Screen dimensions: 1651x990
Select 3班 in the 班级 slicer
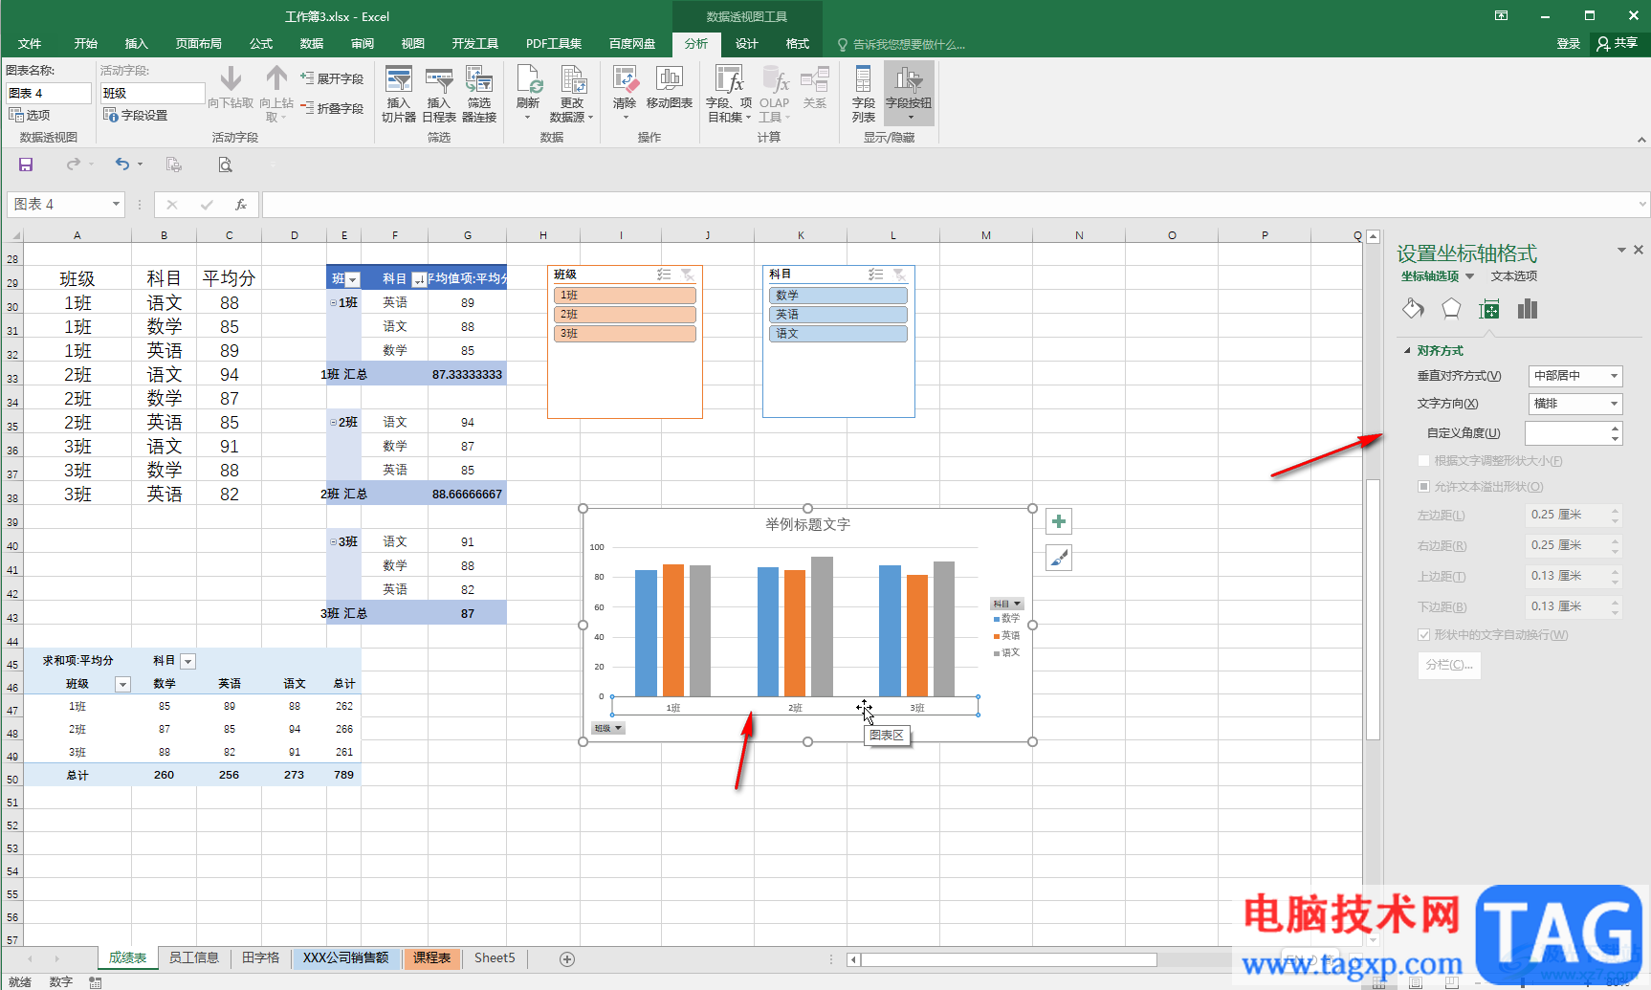click(625, 334)
